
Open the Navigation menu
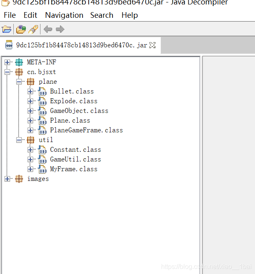(64, 15)
